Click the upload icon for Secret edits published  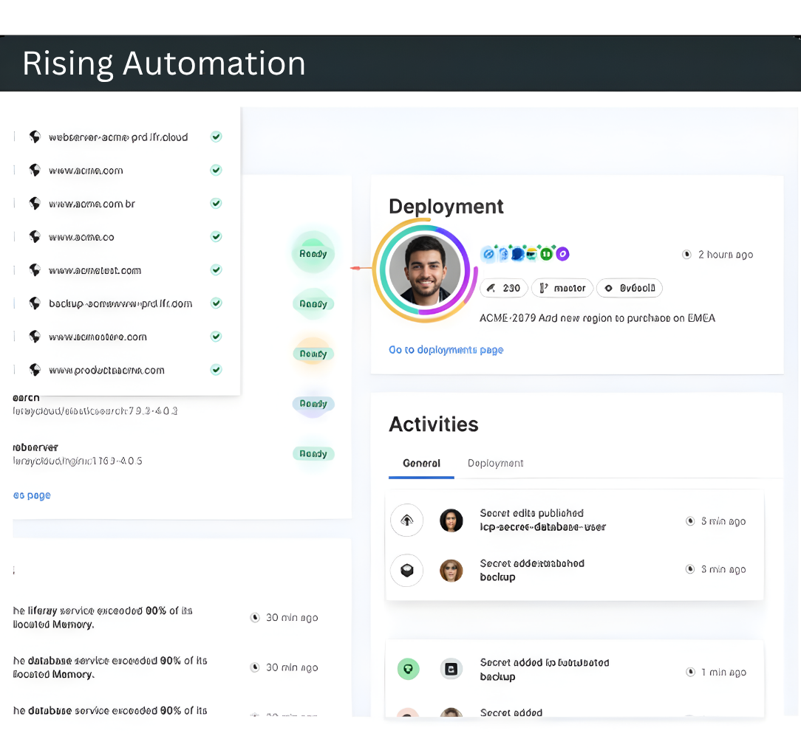(406, 520)
